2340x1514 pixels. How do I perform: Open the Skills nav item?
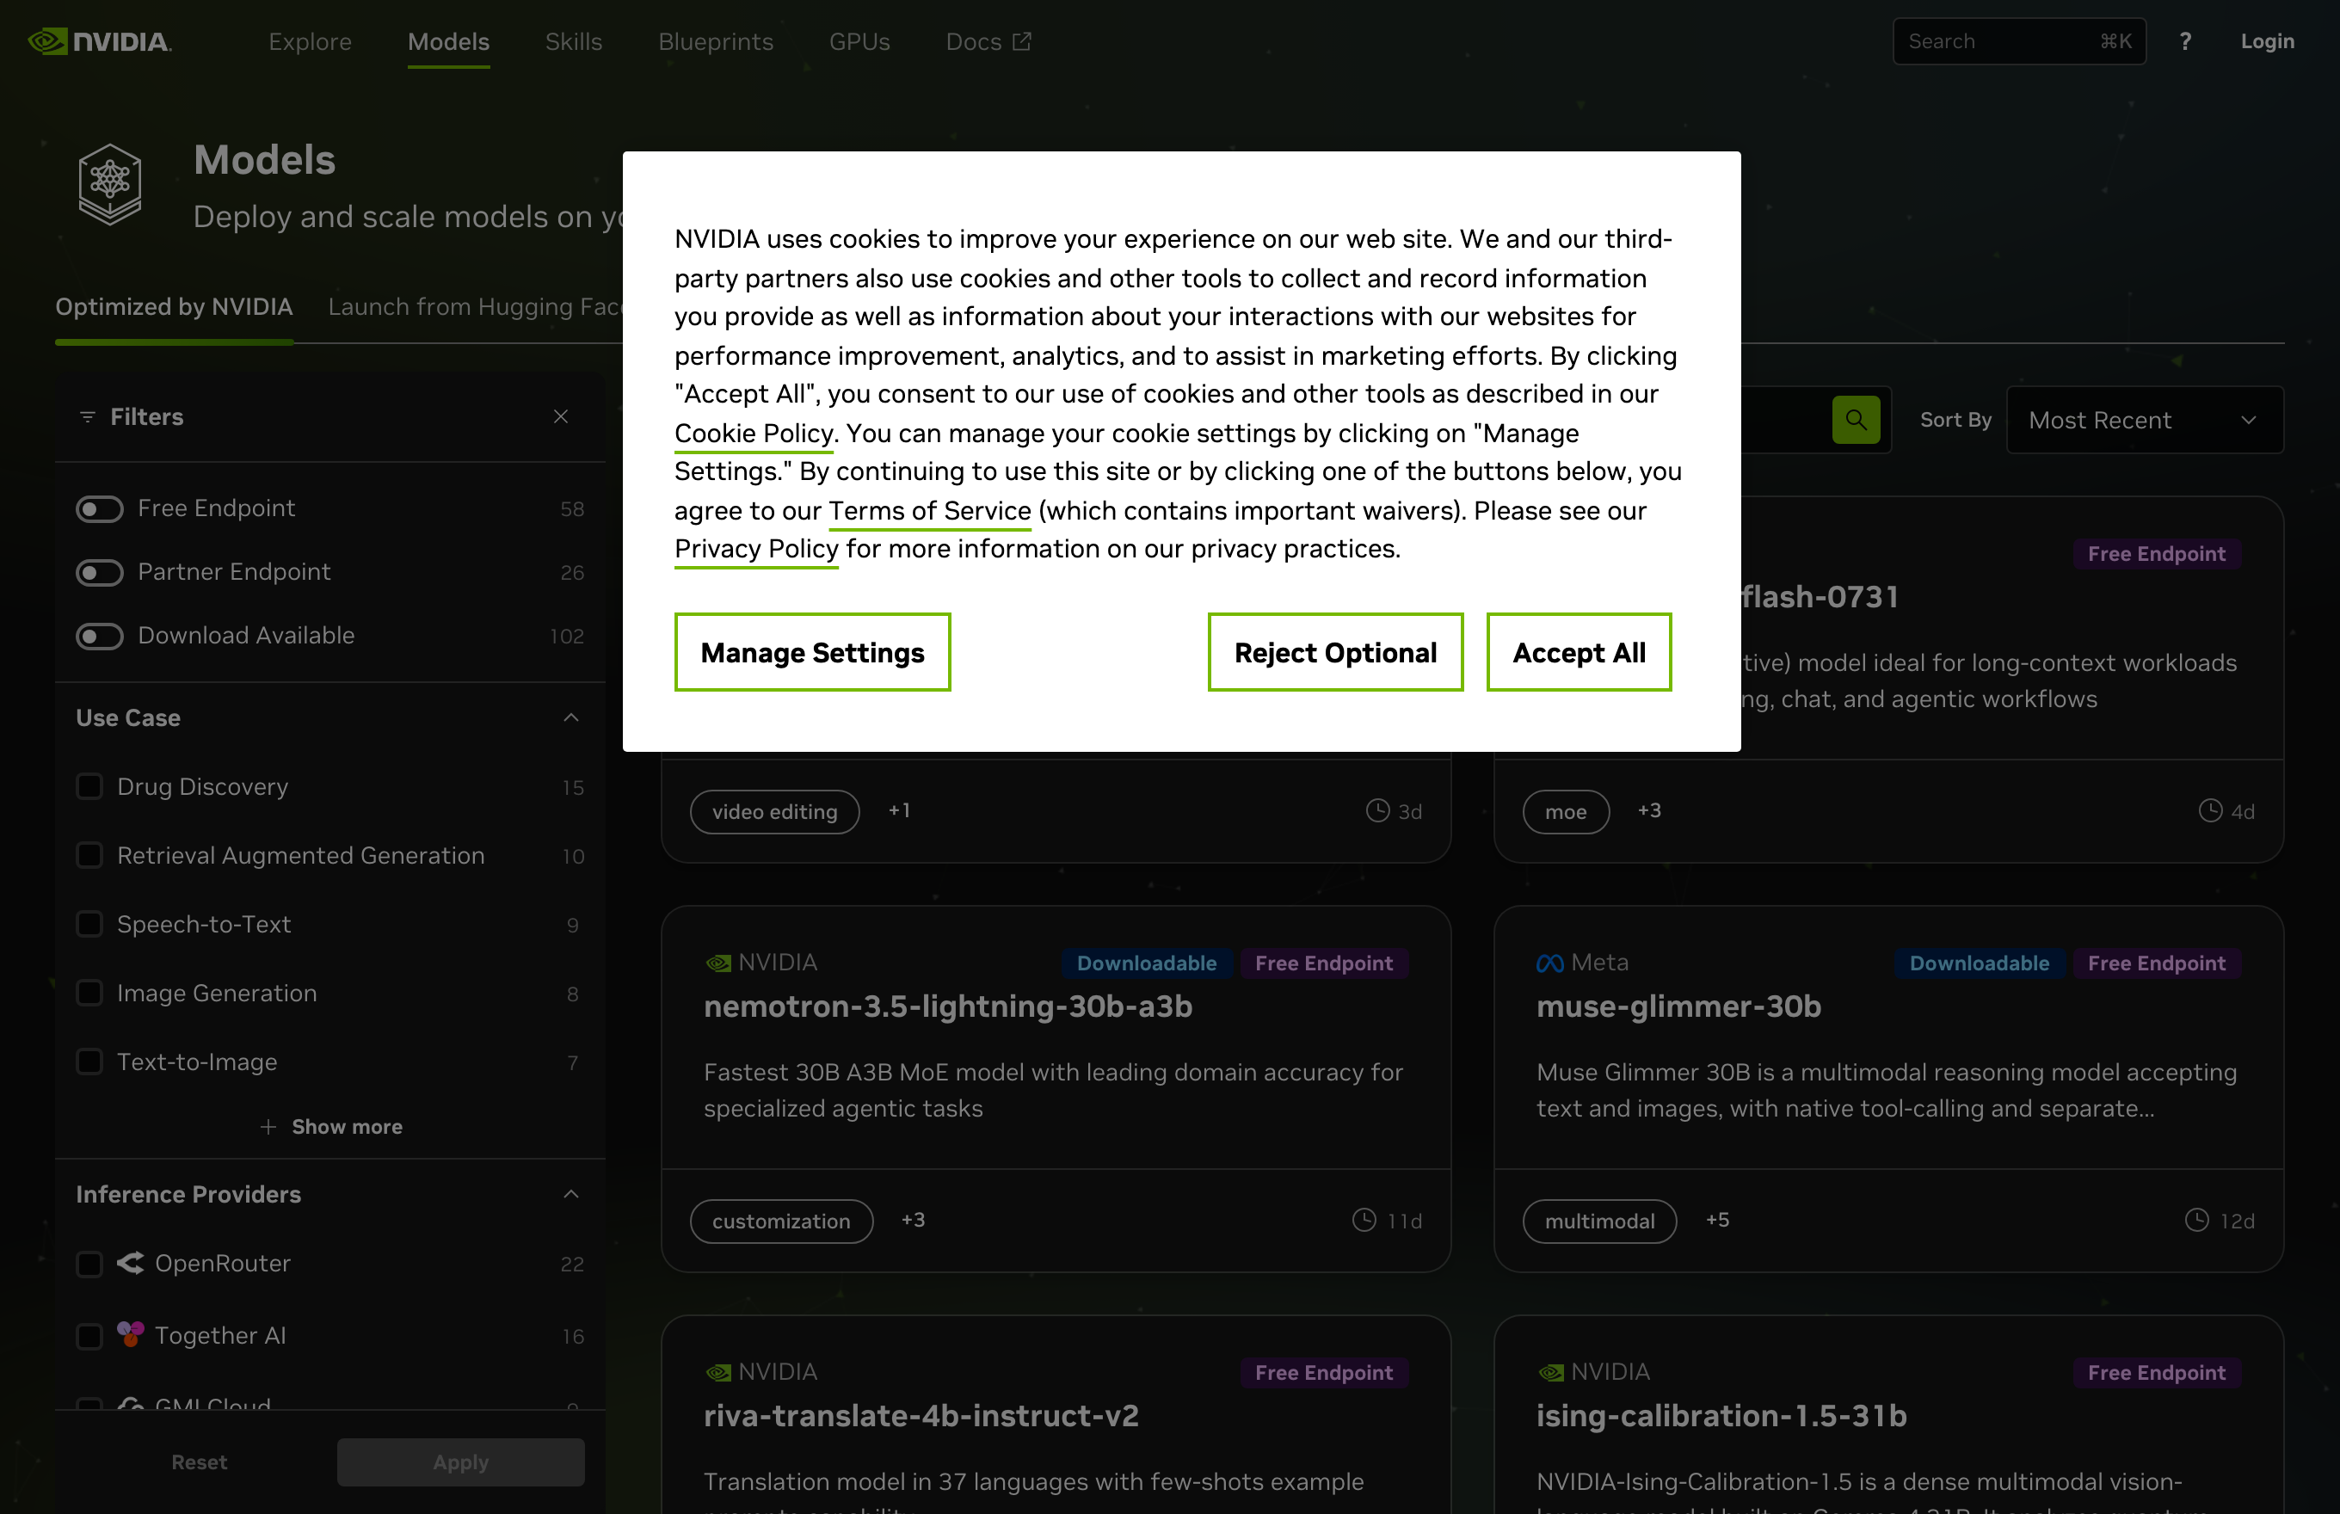click(573, 41)
